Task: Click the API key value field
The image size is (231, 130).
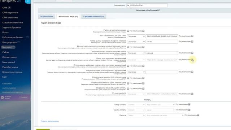Action: click(162, 36)
